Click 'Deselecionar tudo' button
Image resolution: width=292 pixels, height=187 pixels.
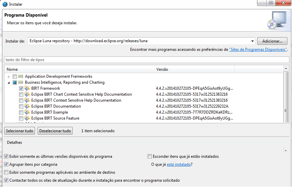[55, 131]
